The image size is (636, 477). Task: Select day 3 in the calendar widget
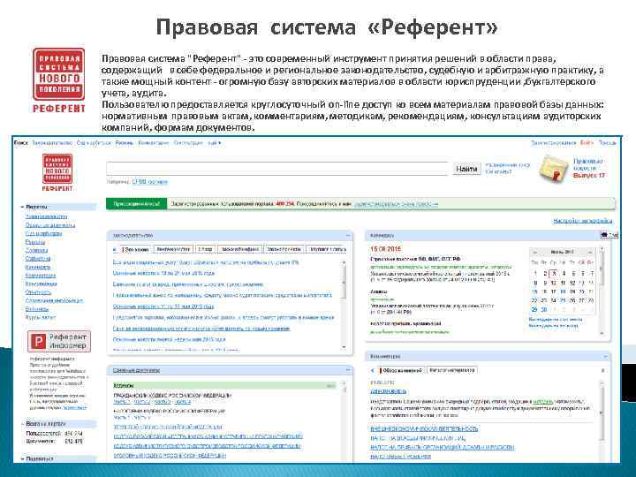[554, 273]
